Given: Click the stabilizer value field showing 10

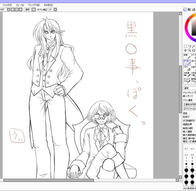Looking at the screenshot, I should point(51,9).
